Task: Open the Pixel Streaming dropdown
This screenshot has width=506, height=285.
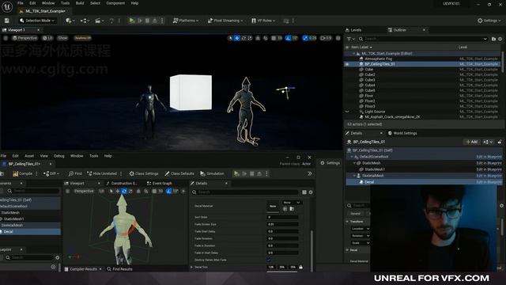Action: (225, 21)
